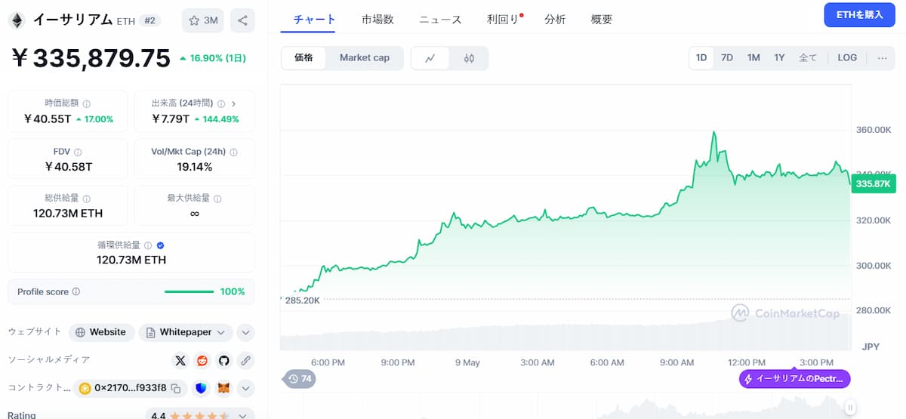Click the イーサリアムのPectr... event tag
This screenshot has height=419, width=906.
coord(795,379)
